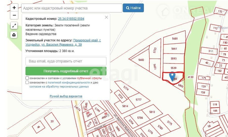The width and height of the screenshot is (228, 137).
Task: Zoom in with the plus button
Action: point(14,8)
